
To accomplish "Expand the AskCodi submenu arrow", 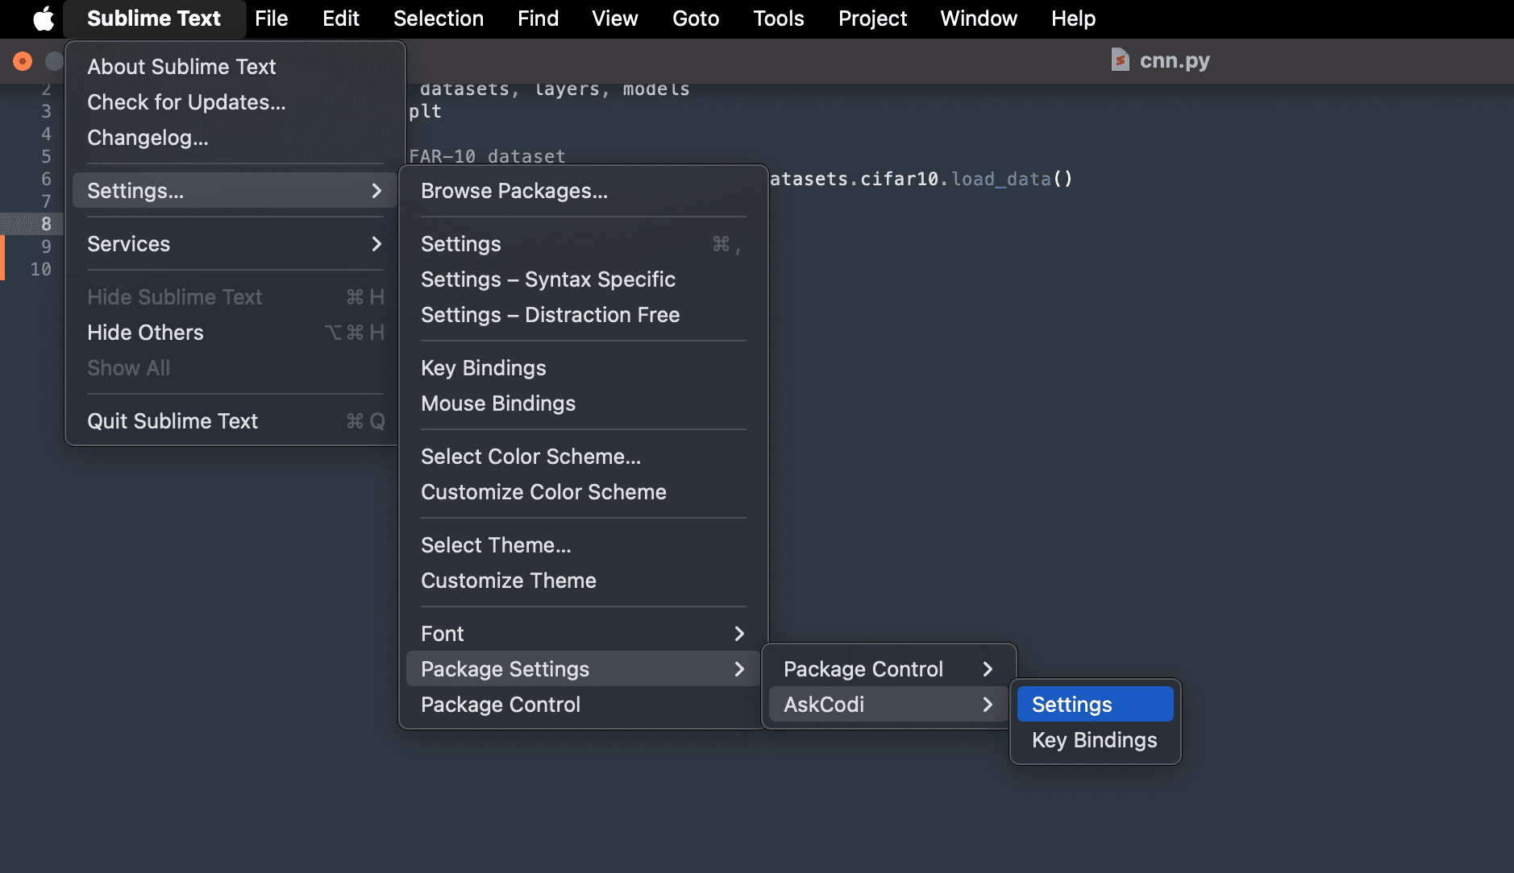I will [988, 705].
